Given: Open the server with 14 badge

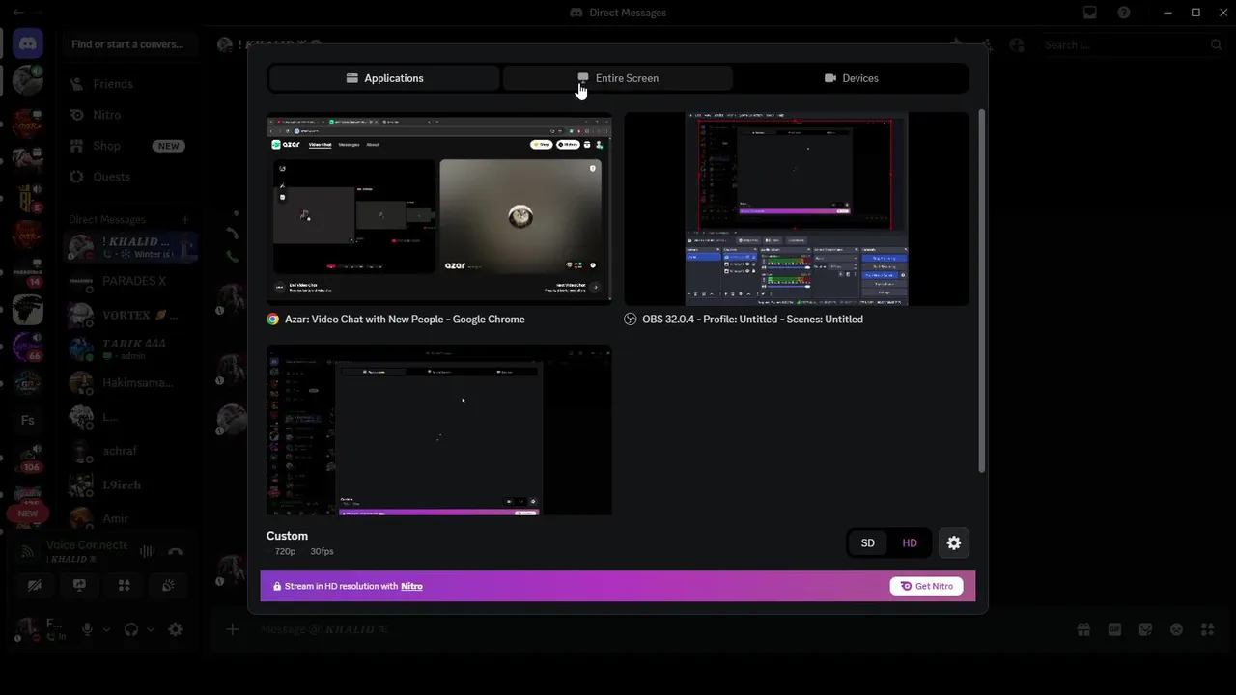Looking at the screenshot, I should point(28,272).
